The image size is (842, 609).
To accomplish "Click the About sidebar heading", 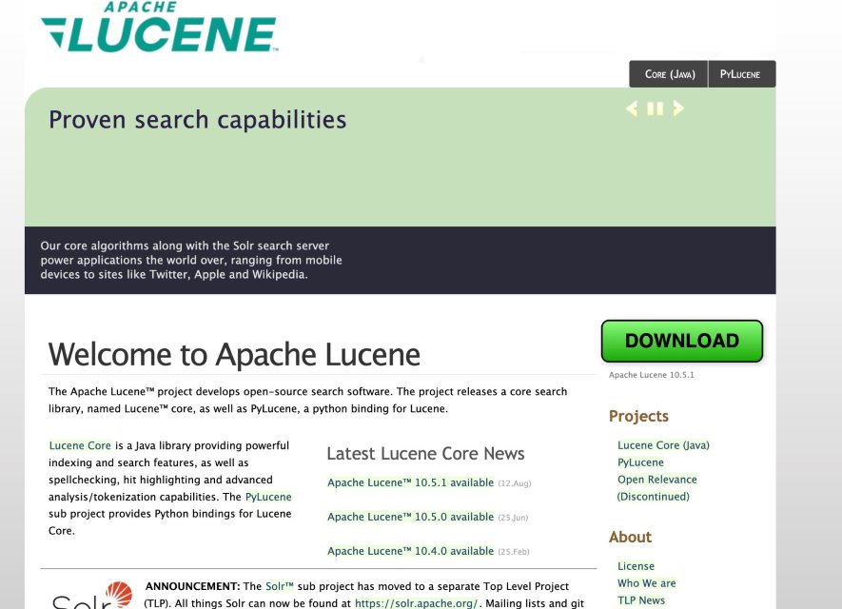I will pyautogui.click(x=630, y=537).
